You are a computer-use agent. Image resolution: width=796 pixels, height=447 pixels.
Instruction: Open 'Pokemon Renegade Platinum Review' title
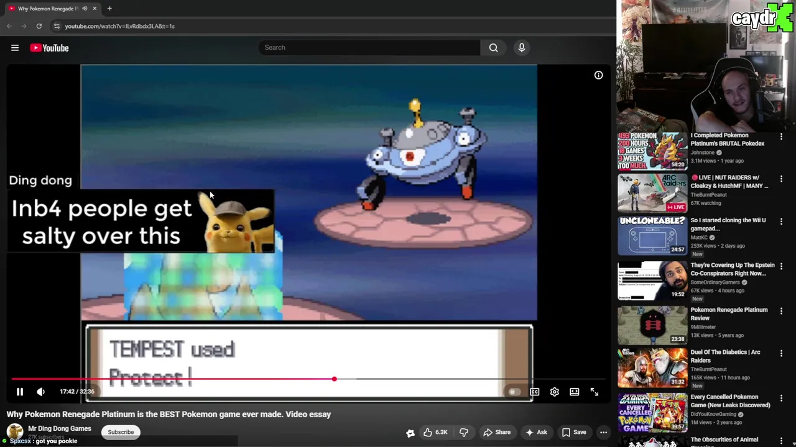pos(729,314)
